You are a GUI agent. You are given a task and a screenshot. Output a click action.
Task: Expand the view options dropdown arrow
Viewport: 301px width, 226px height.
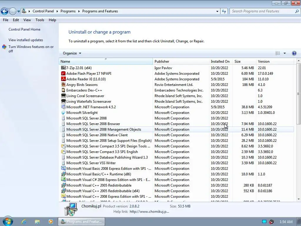point(285,53)
